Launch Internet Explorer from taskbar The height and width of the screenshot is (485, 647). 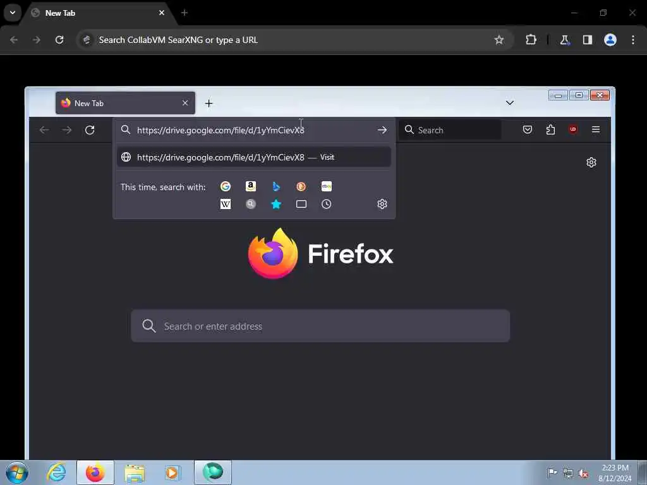tap(56, 472)
